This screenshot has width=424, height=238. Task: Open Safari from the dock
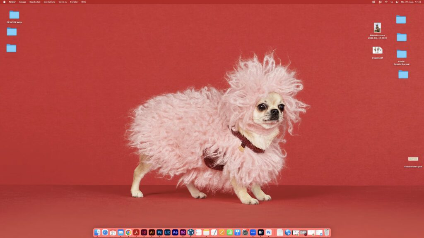(105, 233)
